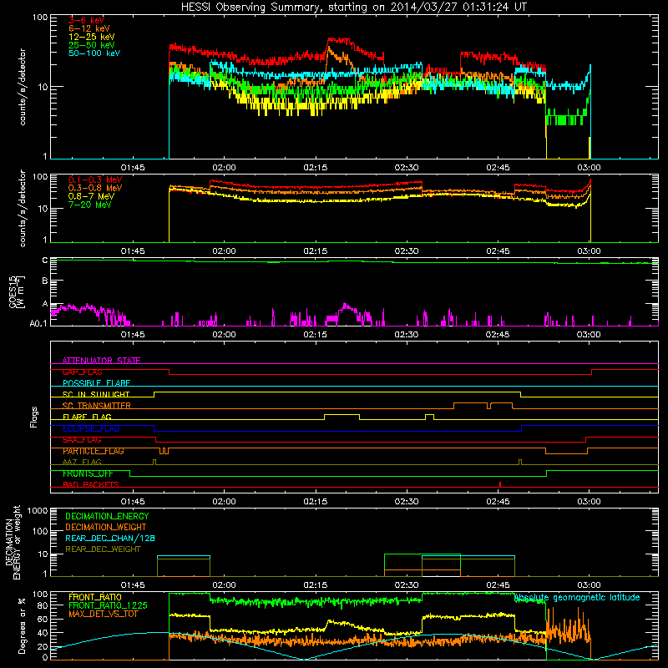668x668 pixels.
Task: Click the REAR_DEC_WEIGHT legend label
Action: coord(103,549)
